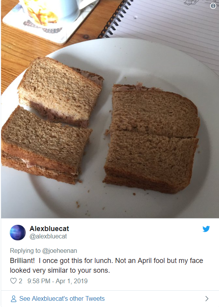Click the Replying to label
The image size is (219, 307).
click(x=25, y=251)
